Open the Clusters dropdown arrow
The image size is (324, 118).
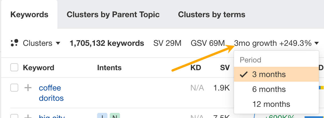coord(58,44)
